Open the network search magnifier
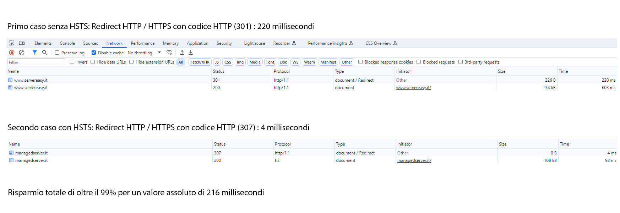The image size is (620, 213). pos(45,53)
